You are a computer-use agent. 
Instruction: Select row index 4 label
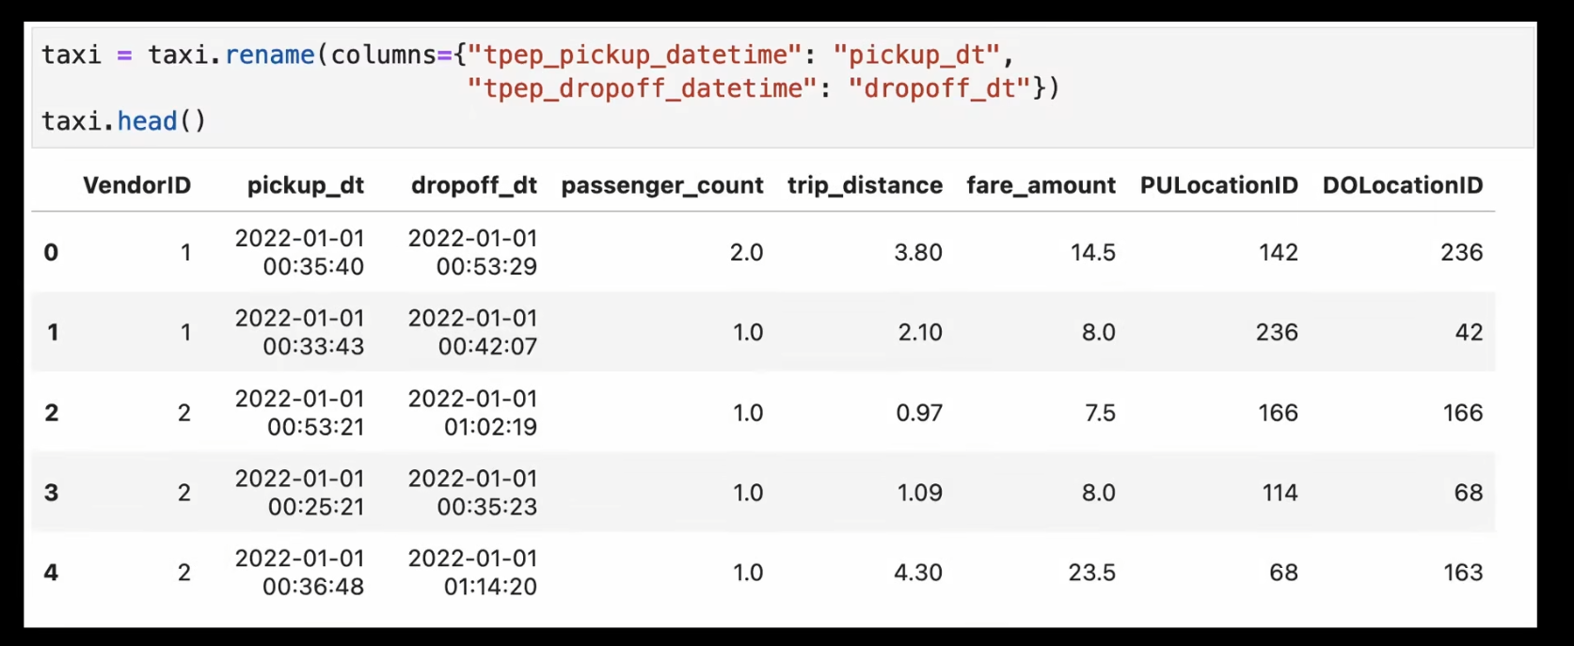pyautogui.click(x=51, y=573)
